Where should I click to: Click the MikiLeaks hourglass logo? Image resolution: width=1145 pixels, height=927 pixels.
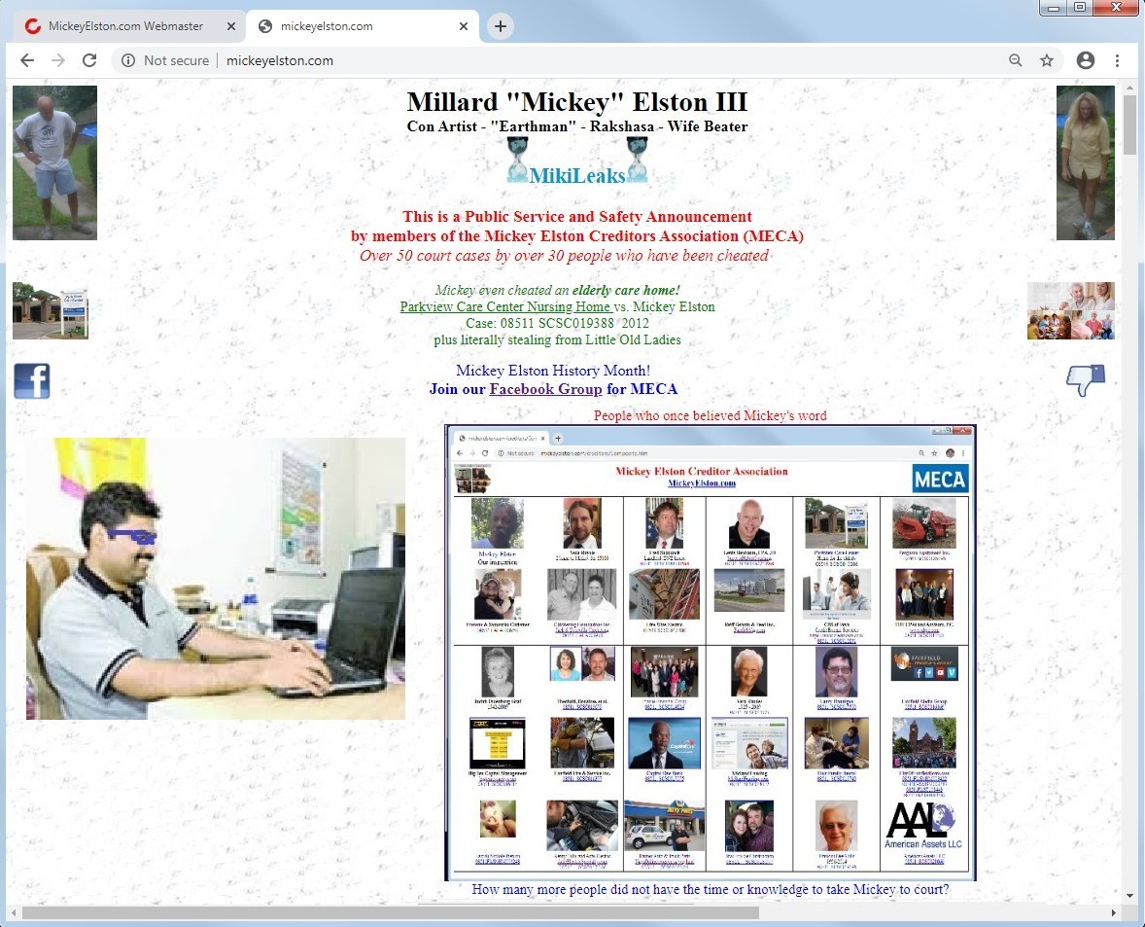577,160
